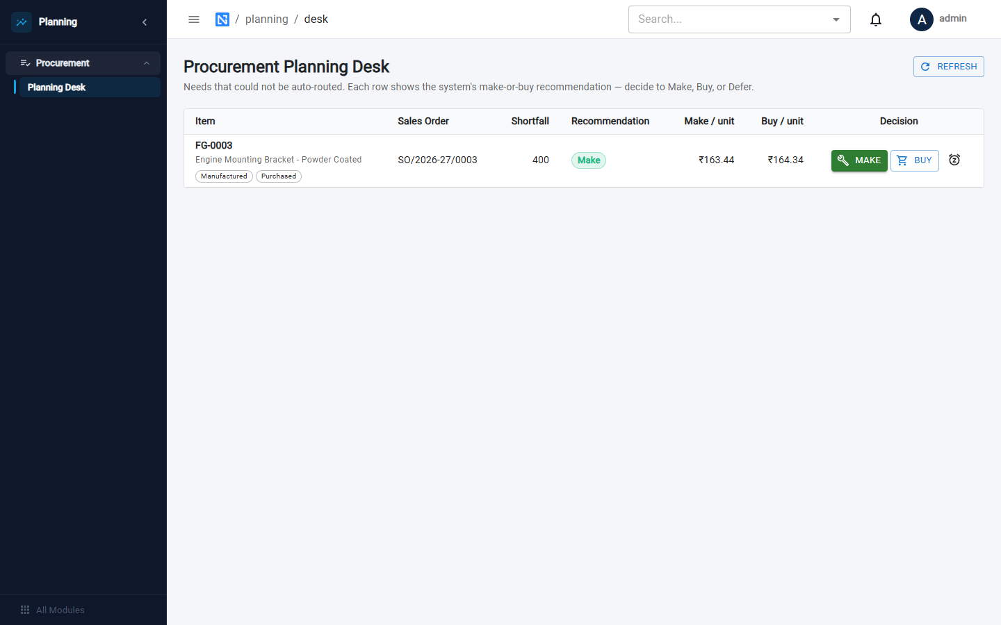Click the admin username label
The image size is (1001, 625).
(953, 19)
